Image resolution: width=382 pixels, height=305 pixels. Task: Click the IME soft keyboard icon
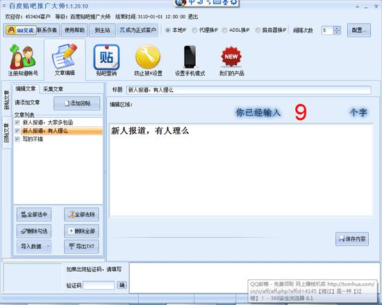pyautogui.click(x=217, y=2)
